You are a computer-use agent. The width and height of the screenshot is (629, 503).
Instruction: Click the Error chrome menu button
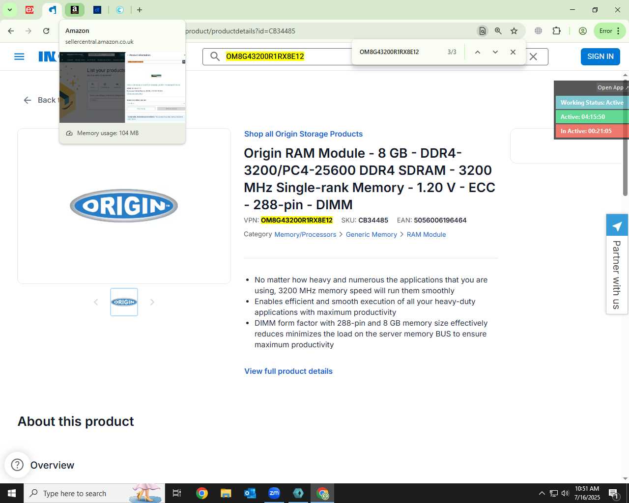pyautogui.click(x=610, y=31)
